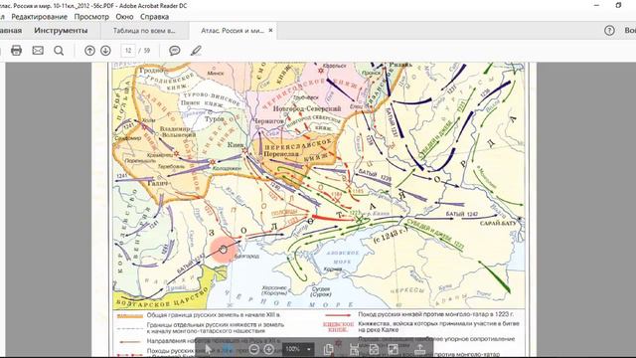Minimize the Acrobat Reader window
Screen dimensions: 636x358
pos(596,5)
